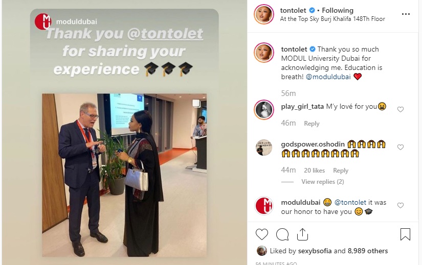422x265 pixels.
Task: Like godspower.oshodin's comment
Action: click(x=401, y=147)
